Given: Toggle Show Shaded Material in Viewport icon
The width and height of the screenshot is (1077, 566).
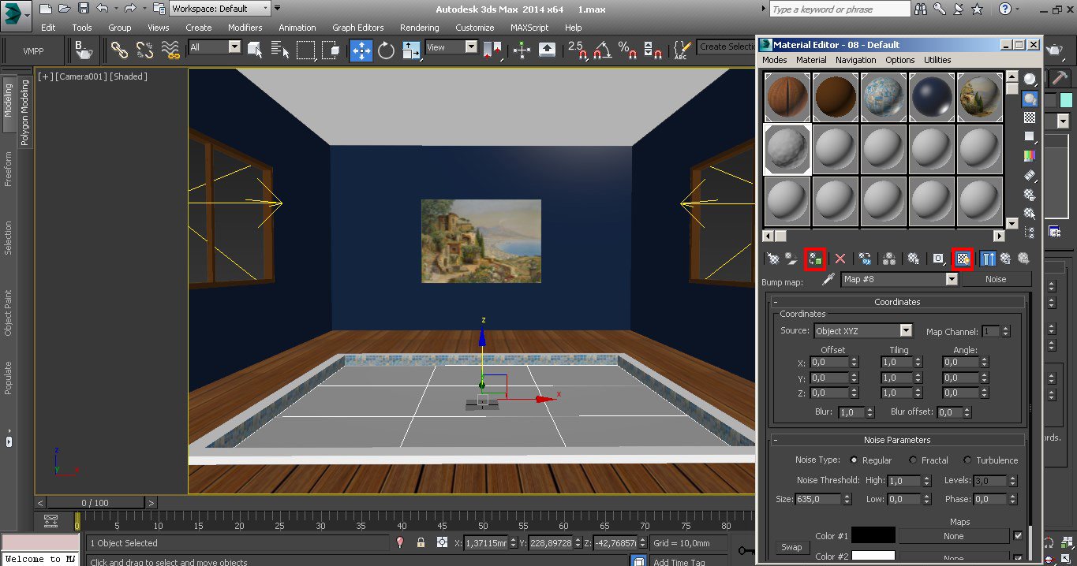Looking at the screenshot, I should [962, 259].
